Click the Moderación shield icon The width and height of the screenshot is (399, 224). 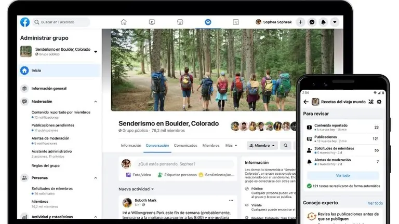tap(24, 102)
